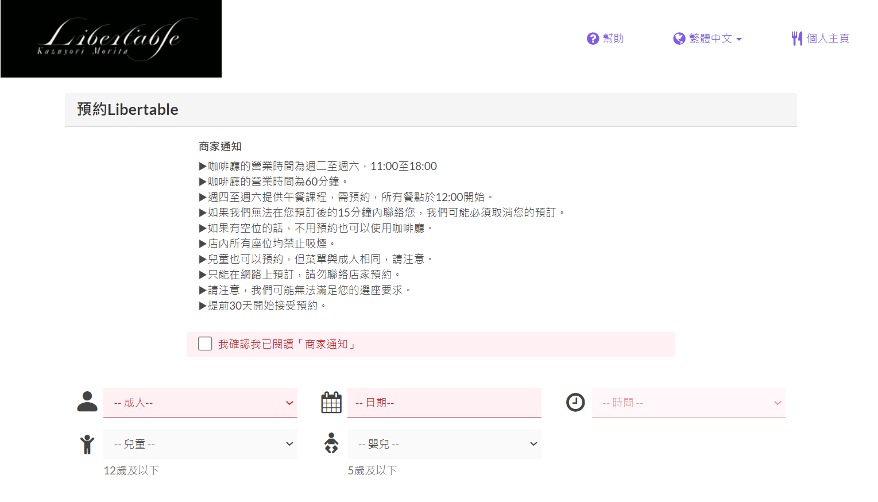
Task: Click the Libertable logo image
Action: click(111, 38)
